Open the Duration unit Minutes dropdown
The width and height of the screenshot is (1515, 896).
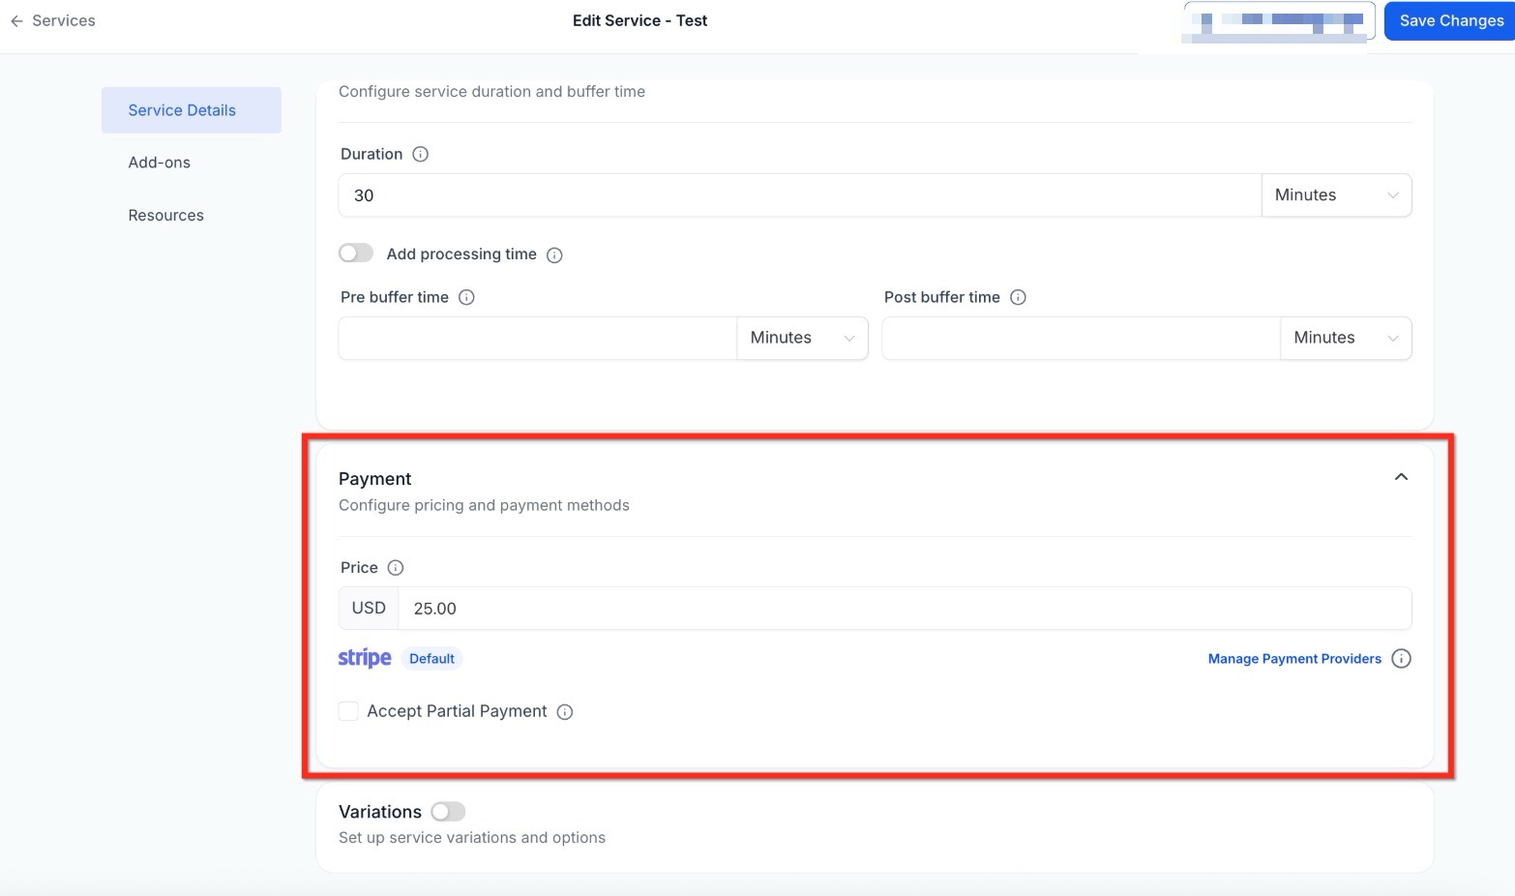click(x=1336, y=195)
